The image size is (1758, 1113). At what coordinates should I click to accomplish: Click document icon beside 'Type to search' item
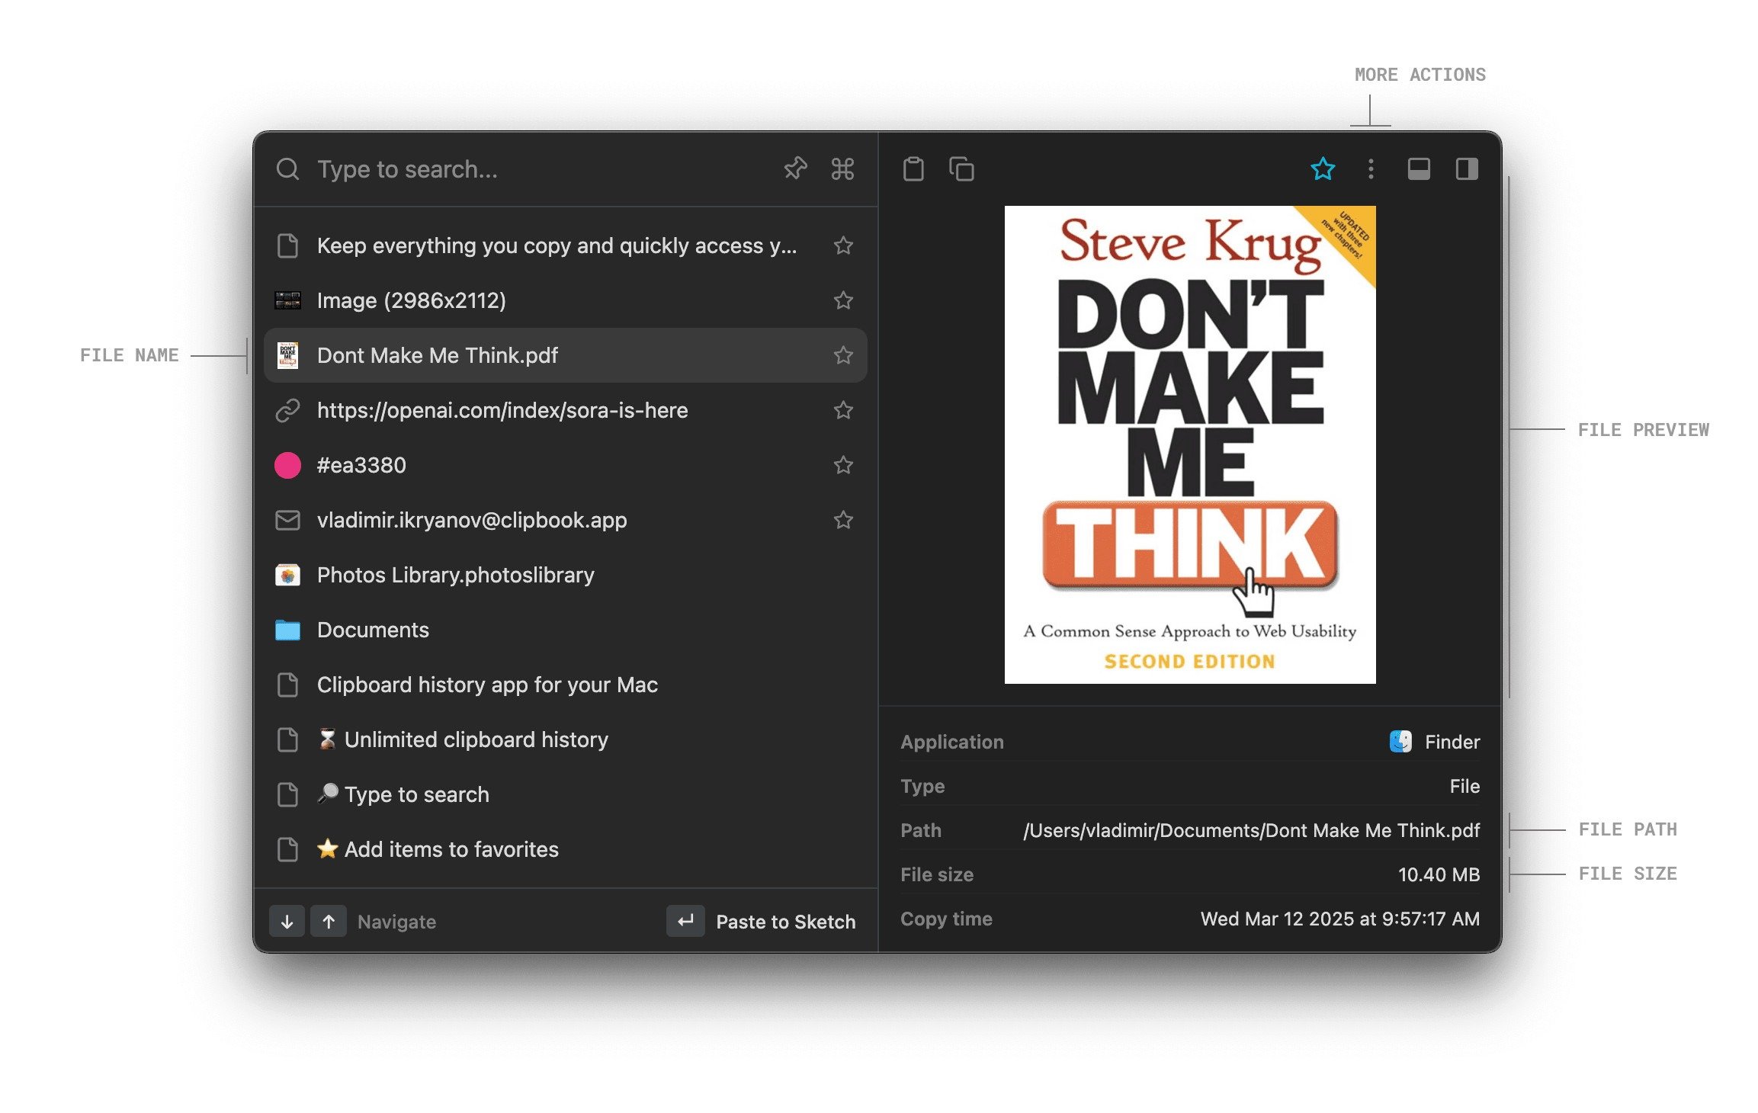pos(287,794)
